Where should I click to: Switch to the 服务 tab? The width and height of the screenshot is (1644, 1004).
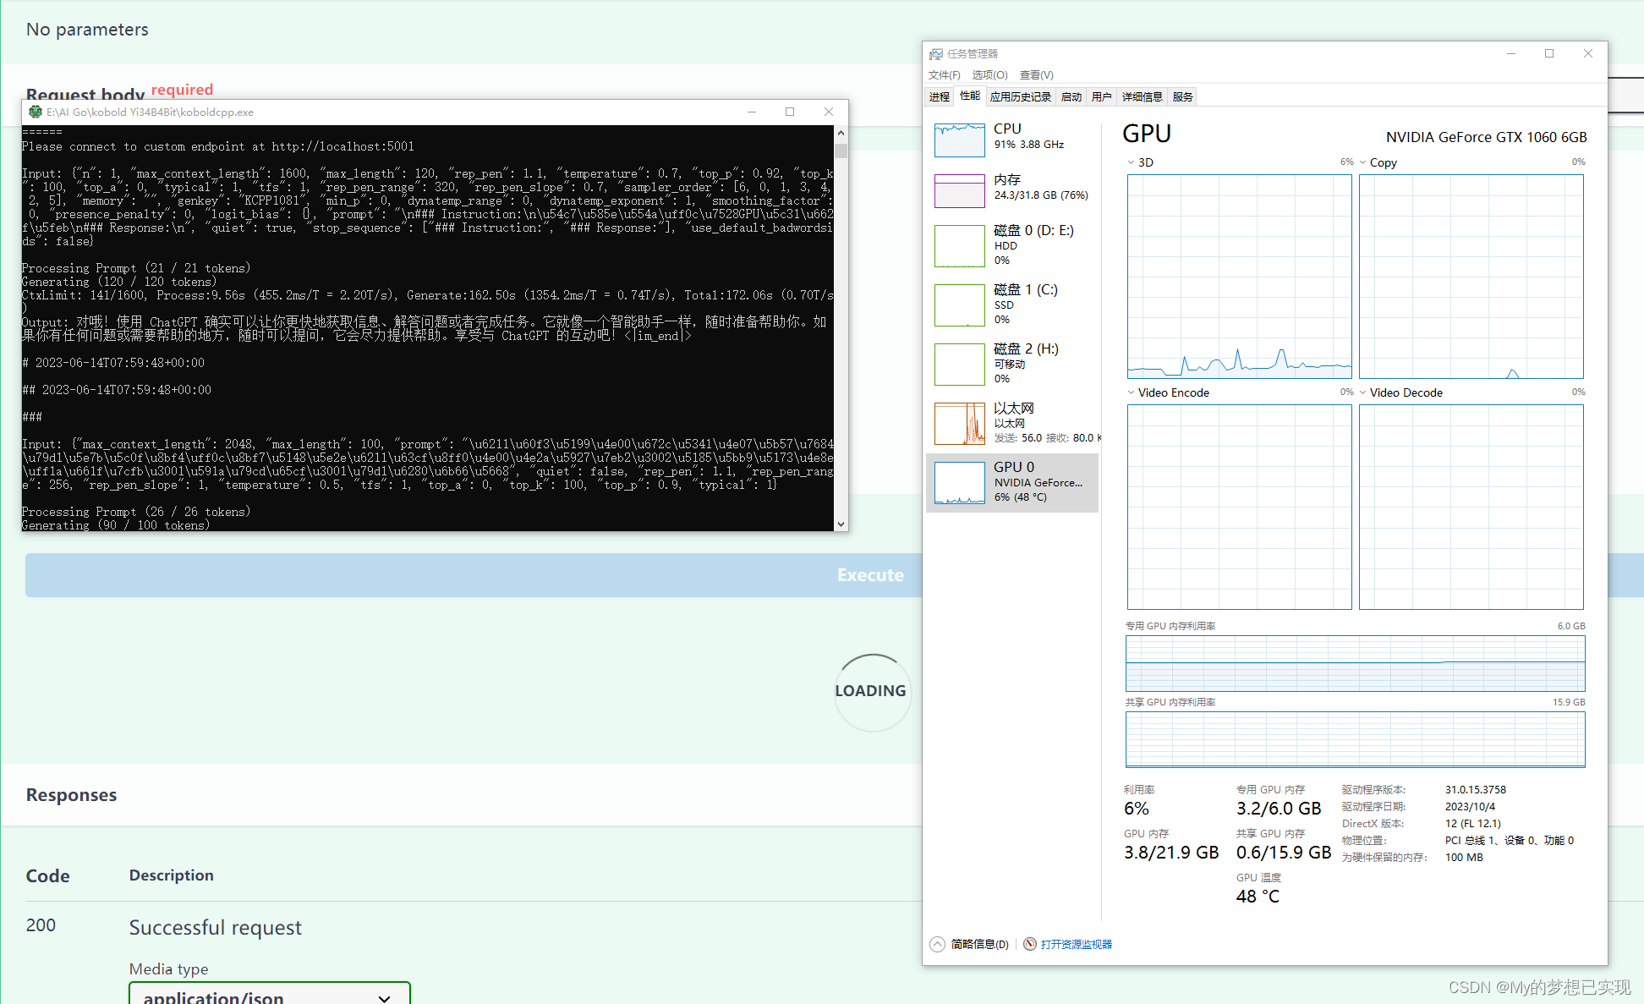(x=1183, y=97)
